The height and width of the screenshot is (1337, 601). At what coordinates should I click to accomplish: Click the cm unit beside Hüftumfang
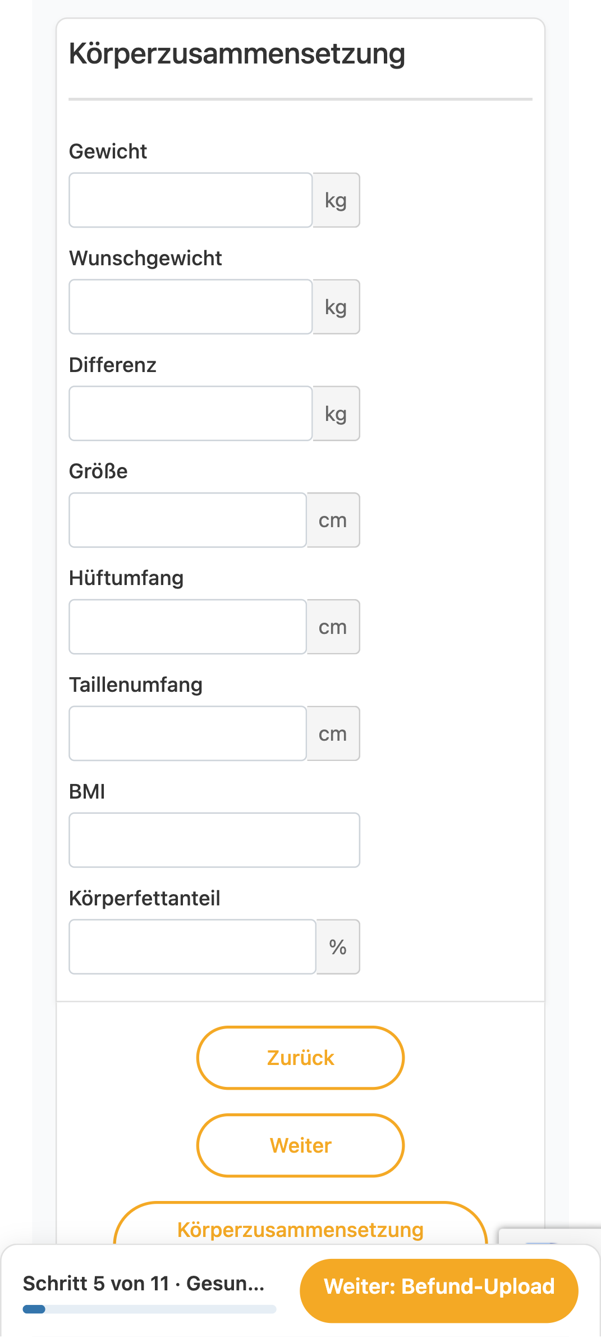coord(333,627)
